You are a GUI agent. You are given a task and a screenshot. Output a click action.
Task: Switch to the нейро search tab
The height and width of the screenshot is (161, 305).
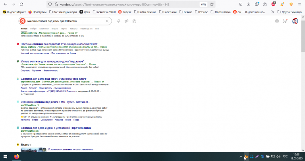[x=33, y=29]
